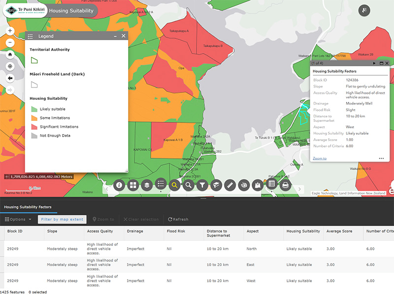
Task: Open the attribute table widget
Action: tap(271, 185)
